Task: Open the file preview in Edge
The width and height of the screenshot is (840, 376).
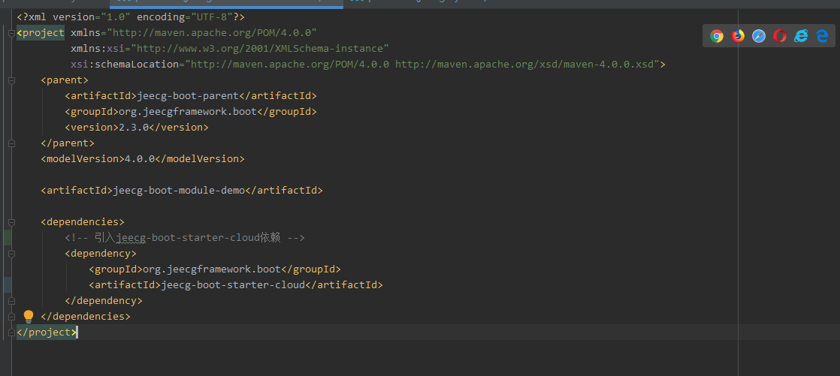Action: tap(822, 36)
